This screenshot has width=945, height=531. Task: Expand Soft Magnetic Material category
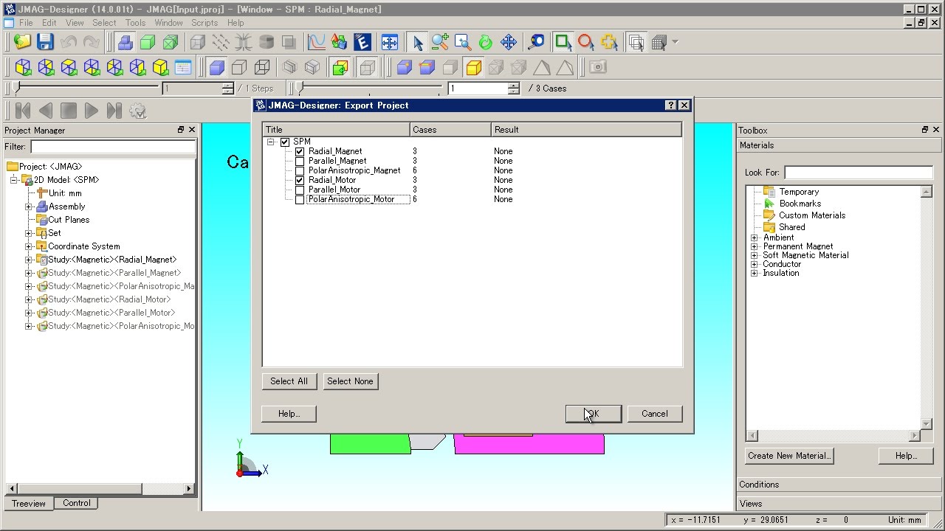pos(755,255)
